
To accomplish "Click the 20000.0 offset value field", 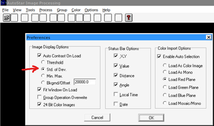I will [x=85, y=82].
